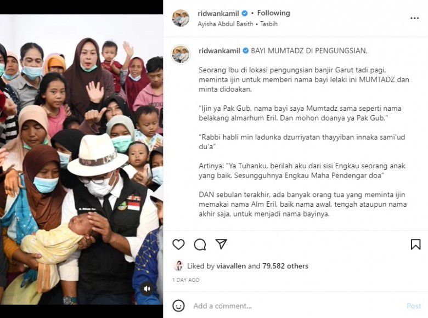Click verified badge beside header ridwankamil
This screenshot has width=428, height=318.
tap(245, 13)
